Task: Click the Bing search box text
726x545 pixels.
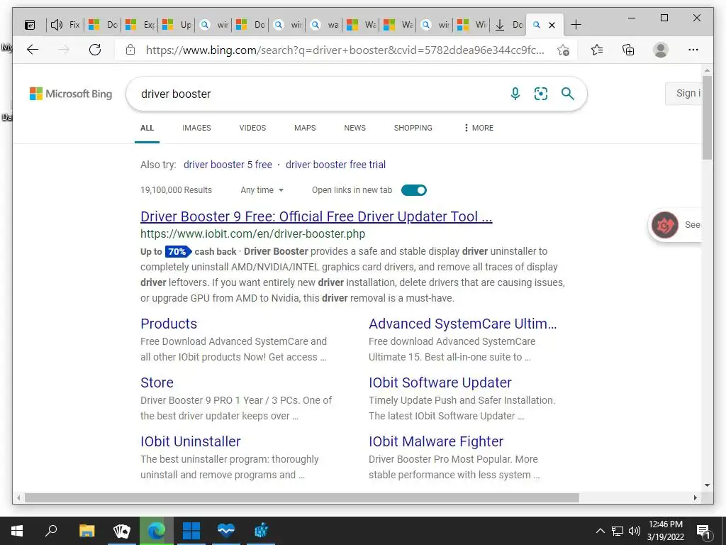Action: 176,94
